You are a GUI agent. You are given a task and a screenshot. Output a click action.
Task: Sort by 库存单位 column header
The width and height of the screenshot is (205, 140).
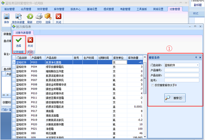pyautogui.click(x=120, y=58)
